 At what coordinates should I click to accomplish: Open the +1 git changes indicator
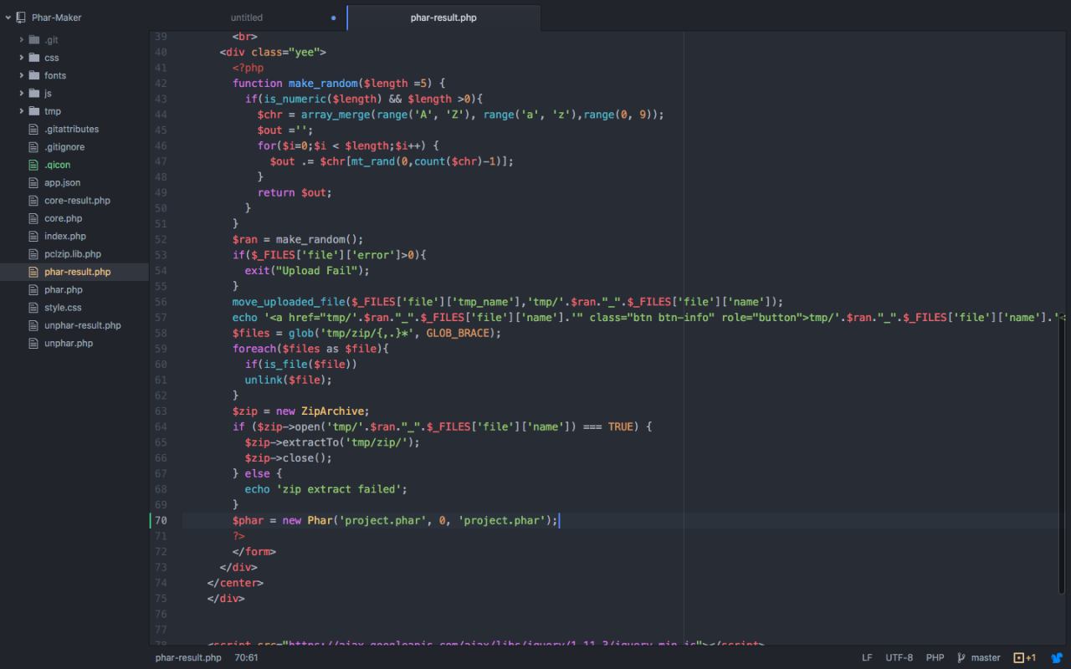click(x=1025, y=657)
